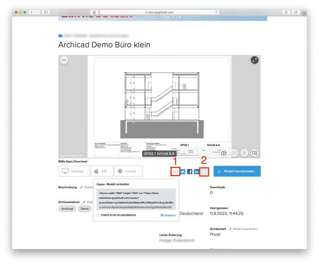Click the Safari address bar

click(159, 12)
